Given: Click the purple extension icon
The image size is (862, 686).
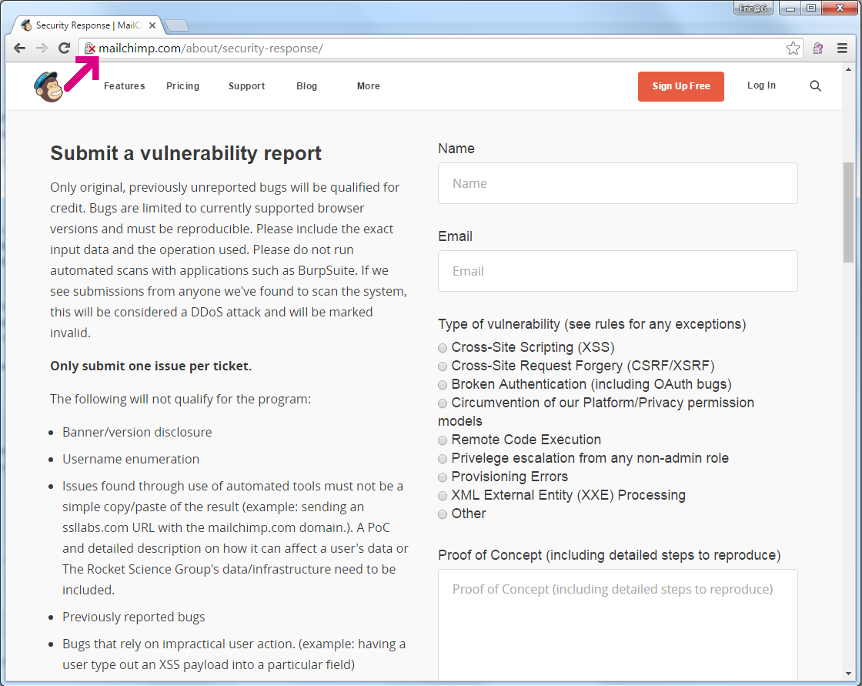Looking at the screenshot, I should pyautogui.click(x=818, y=49).
